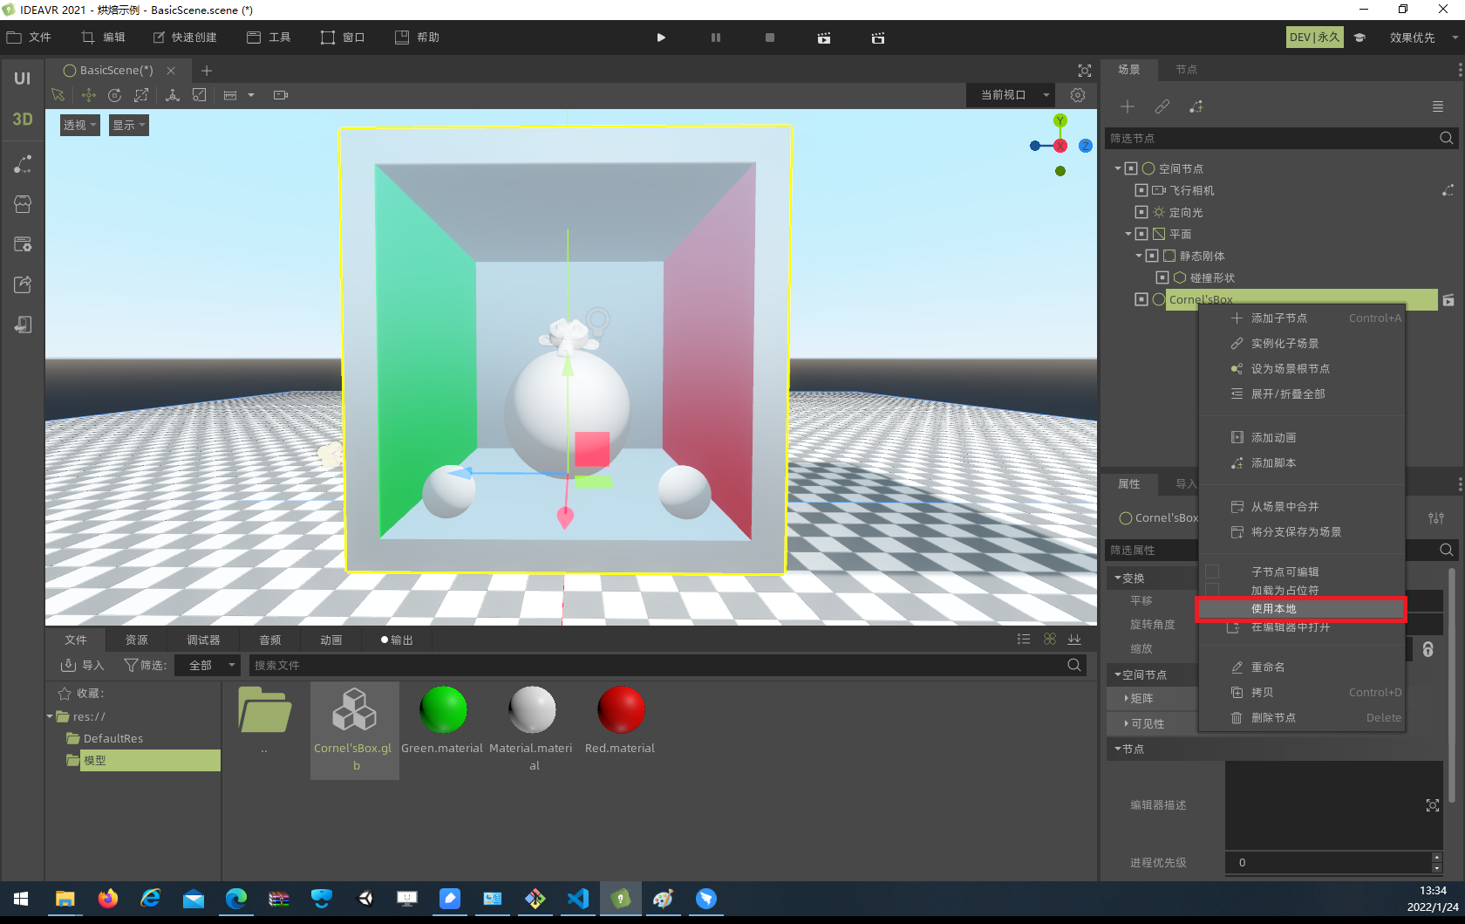1465x924 pixels.
Task: Choose 使用本地 from context menu
Action: pos(1300,609)
